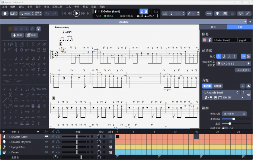Open equalizer for the Drums track
The height and width of the screenshot is (160, 253).
click(x=110, y=152)
